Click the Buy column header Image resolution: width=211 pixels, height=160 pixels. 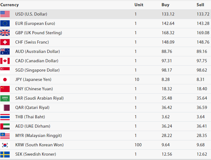165,5
